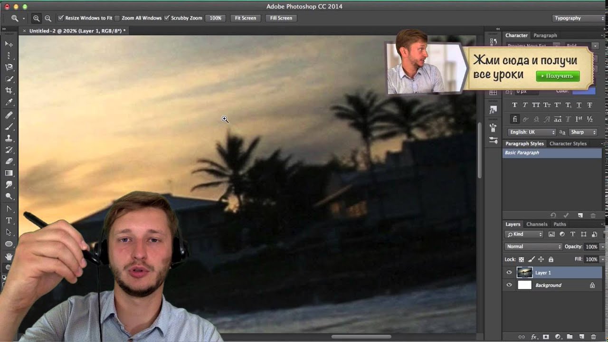
Task: Toggle lock position
Action: pyautogui.click(x=541, y=259)
